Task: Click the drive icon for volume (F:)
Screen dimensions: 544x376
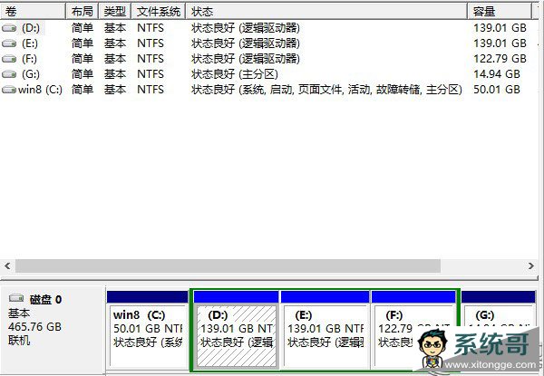Action: click(9, 59)
